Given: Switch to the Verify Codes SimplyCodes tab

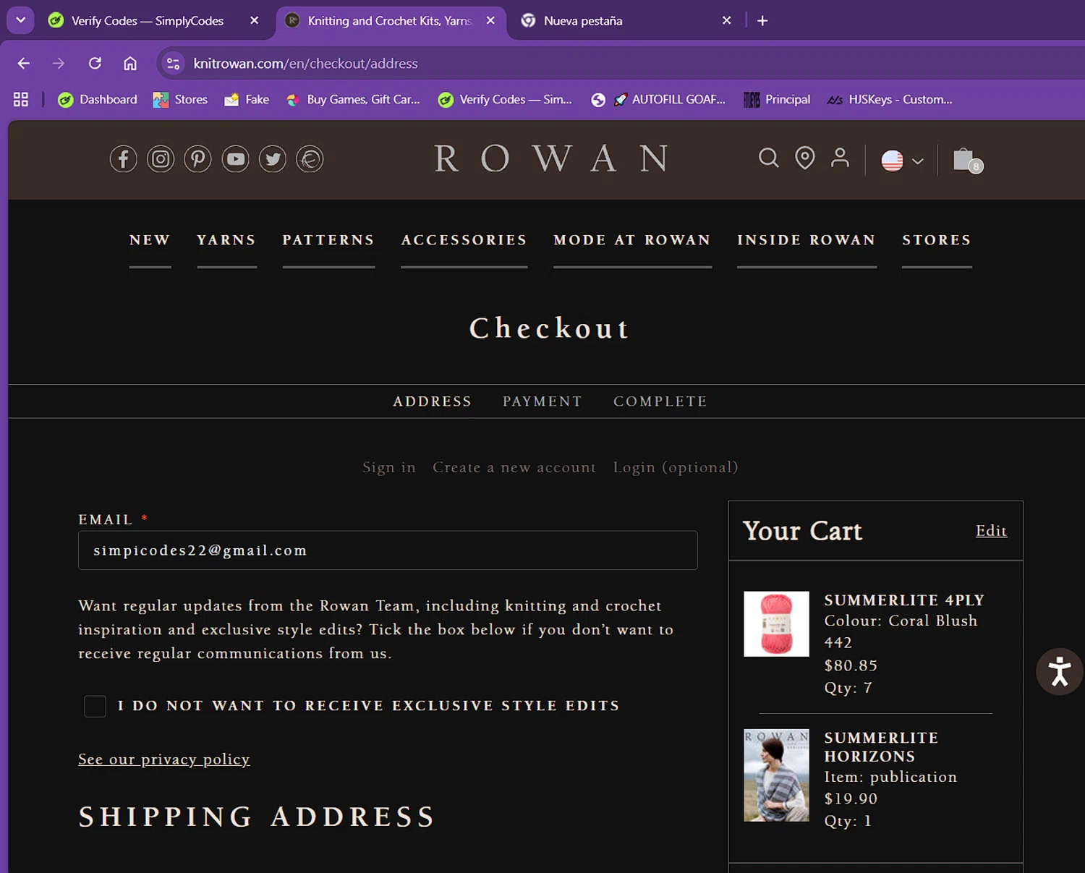Looking at the screenshot, I should point(148,21).
